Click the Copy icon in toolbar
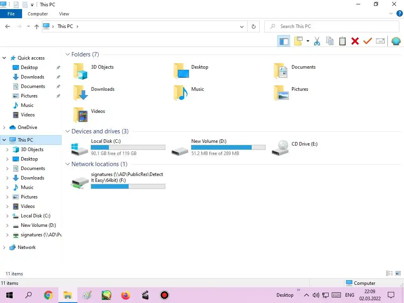Viewport: 404px width, 303px height. (x=330, y=41)
